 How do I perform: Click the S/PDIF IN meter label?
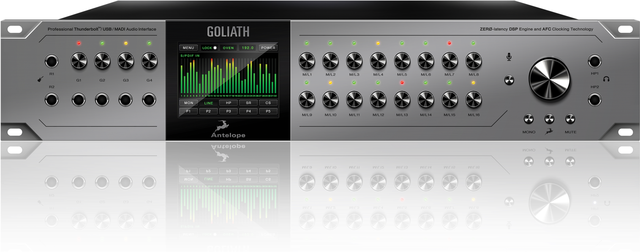(x=190, y=56)
